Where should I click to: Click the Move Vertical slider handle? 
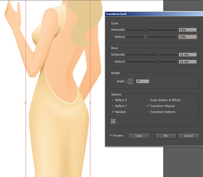coord(158,62)
